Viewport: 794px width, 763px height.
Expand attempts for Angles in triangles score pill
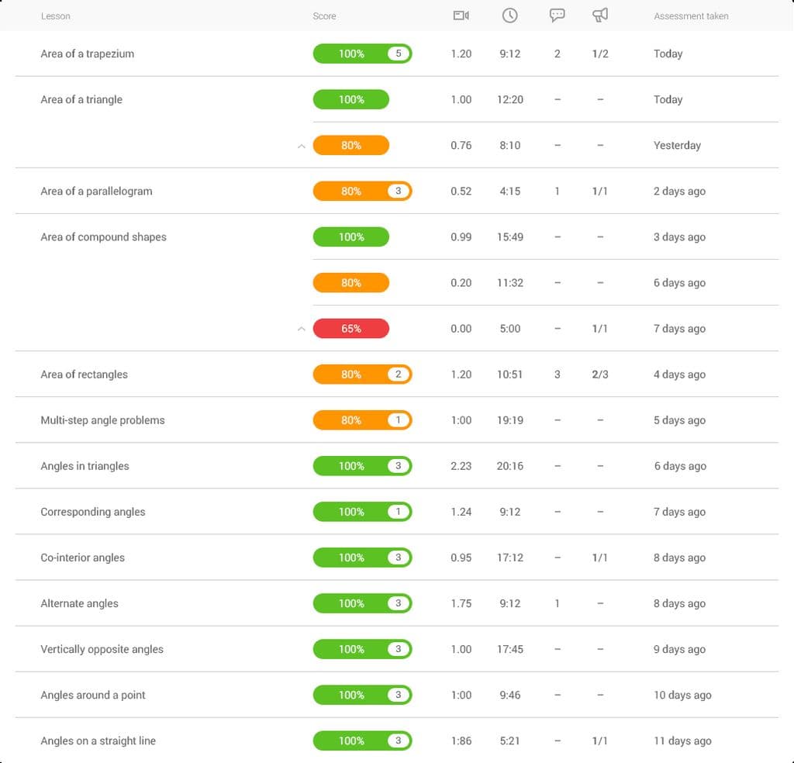tap(362, 466)
